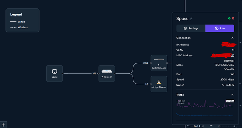Edit the Spusu name with pencil icon
Image resolution: width=242 pixels, height=128 pixels.
pyautogui.click(x=191, y=19)
